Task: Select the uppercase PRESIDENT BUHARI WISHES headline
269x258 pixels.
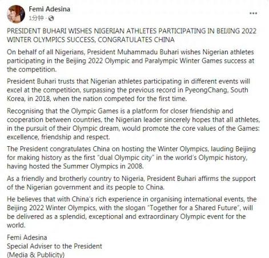Action: pyautogui.click(x=131, y=35)
